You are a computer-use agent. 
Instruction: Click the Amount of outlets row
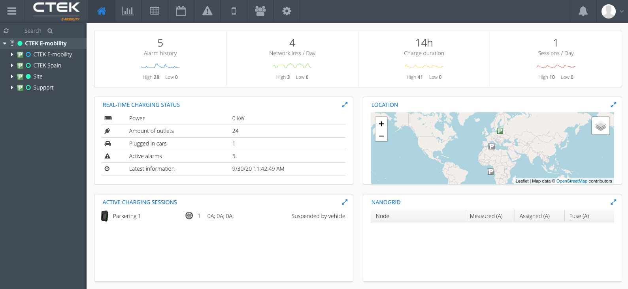[224, 131]
